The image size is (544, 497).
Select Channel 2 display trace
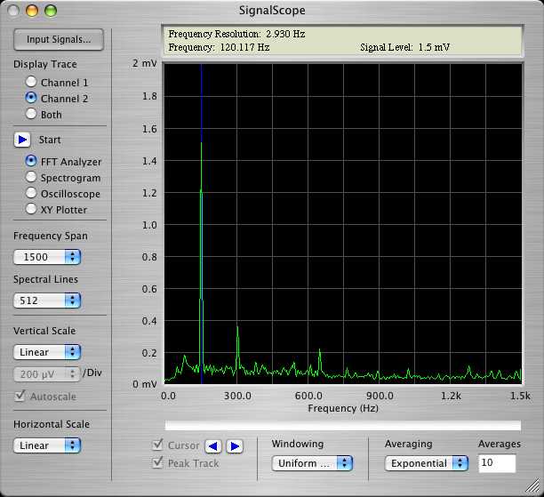pos(32,99)
